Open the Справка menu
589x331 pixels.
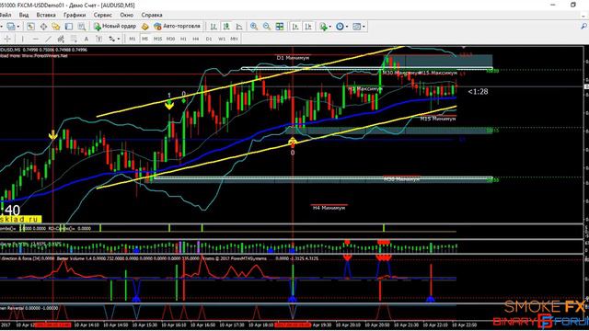(152, 15)
